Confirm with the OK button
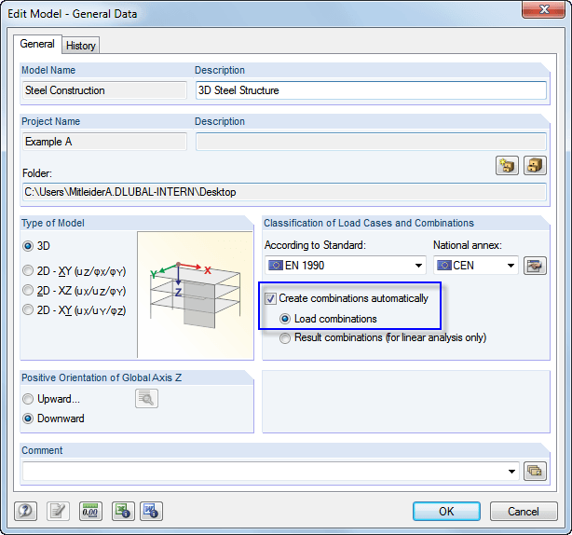572x535 pixels. (446, 512)
